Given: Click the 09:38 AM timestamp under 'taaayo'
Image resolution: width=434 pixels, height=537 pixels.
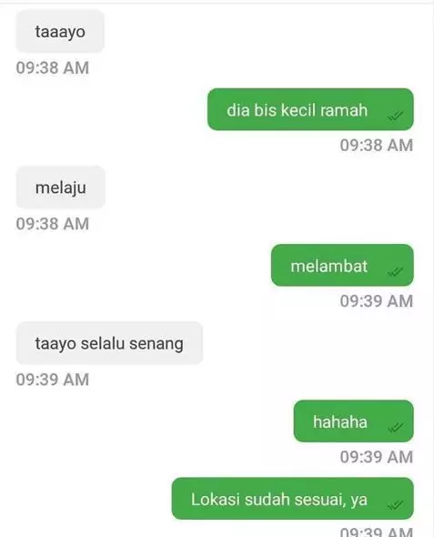Looking at the screenshot, I should click(53, 68).
